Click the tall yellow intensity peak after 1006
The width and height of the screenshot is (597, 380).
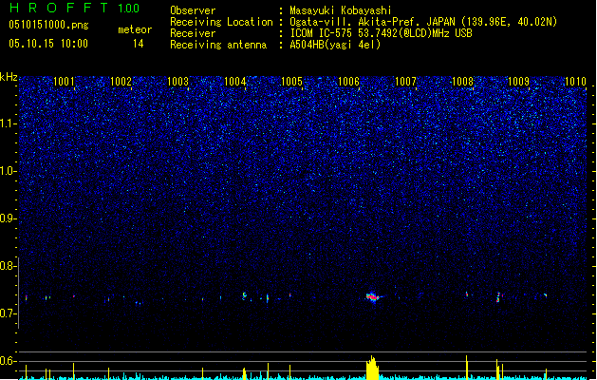[x=372, y=368]
